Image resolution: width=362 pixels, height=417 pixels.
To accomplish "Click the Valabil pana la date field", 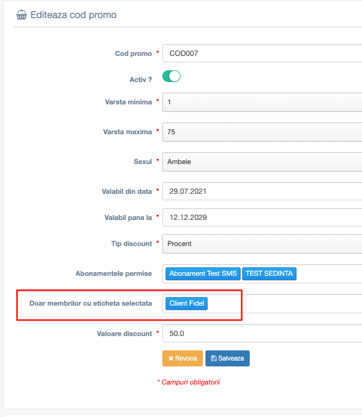I will [262, 217].
